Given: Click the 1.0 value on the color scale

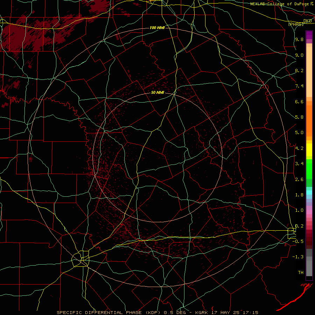Looking at the screenshot, I should 299,210.
